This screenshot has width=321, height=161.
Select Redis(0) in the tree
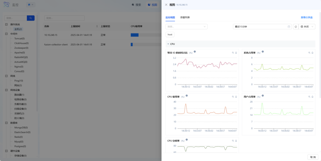pos(18,137)
